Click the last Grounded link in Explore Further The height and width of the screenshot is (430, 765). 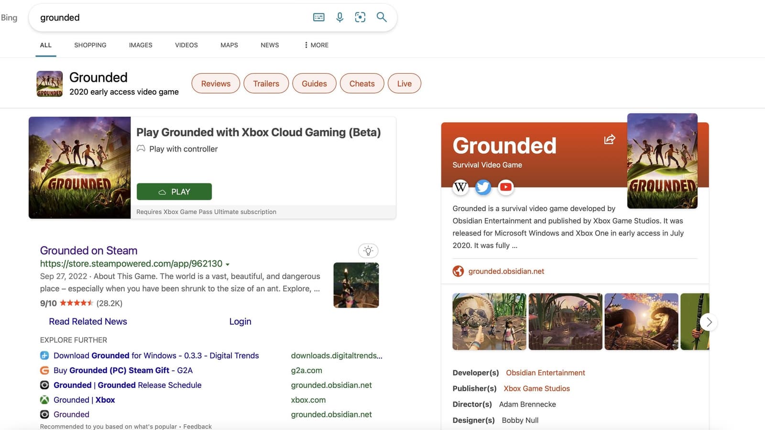click(x=71, y=415)
